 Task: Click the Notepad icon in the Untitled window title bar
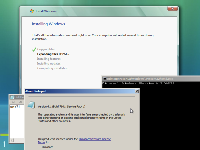click(x=12, y=97)
